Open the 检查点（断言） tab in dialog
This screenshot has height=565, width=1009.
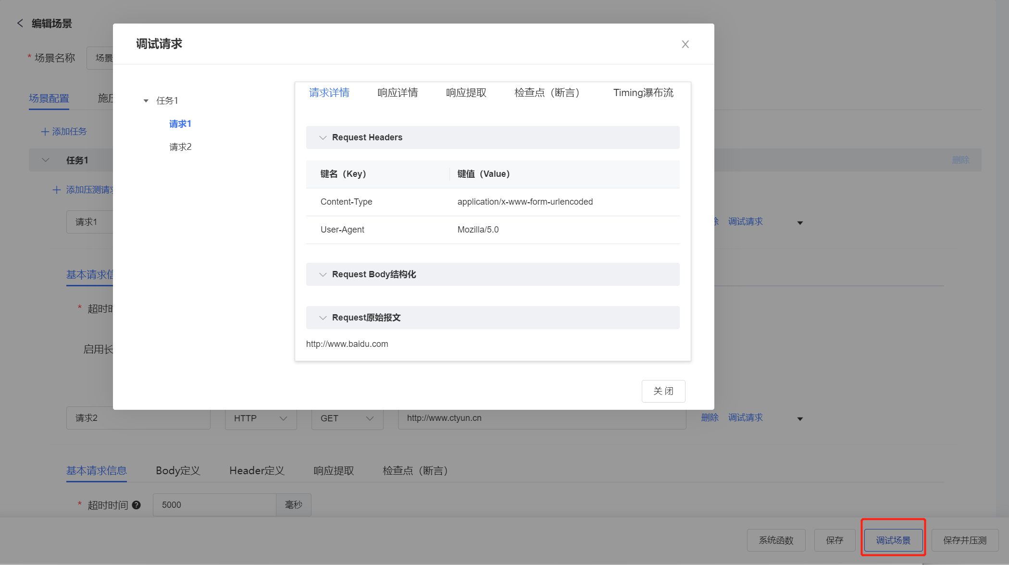click(547, 93)
